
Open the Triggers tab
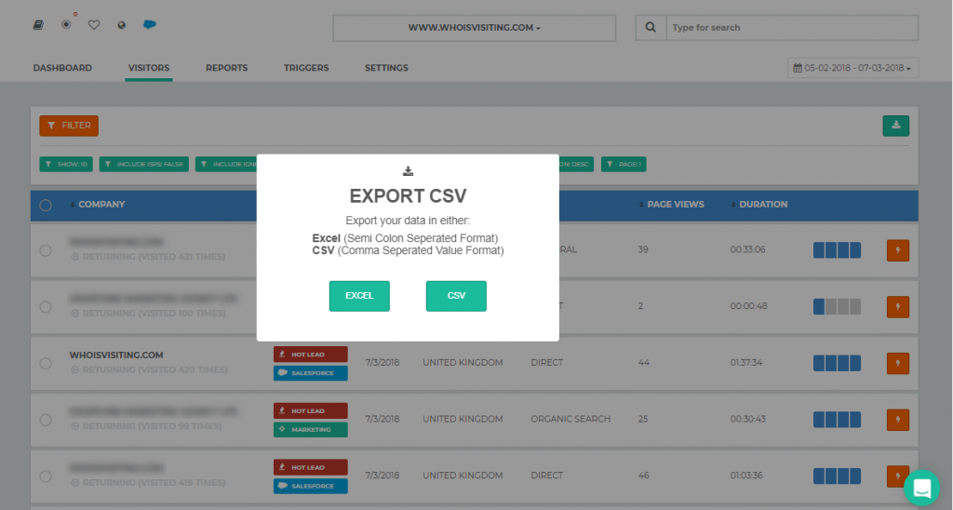tap(306, 68)
